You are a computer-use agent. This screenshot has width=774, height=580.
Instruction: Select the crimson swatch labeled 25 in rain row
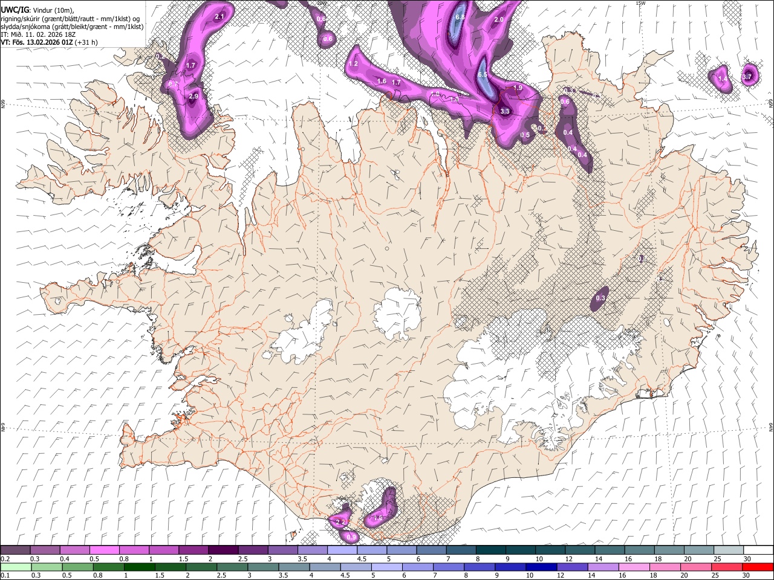click(x=727, y=567)
